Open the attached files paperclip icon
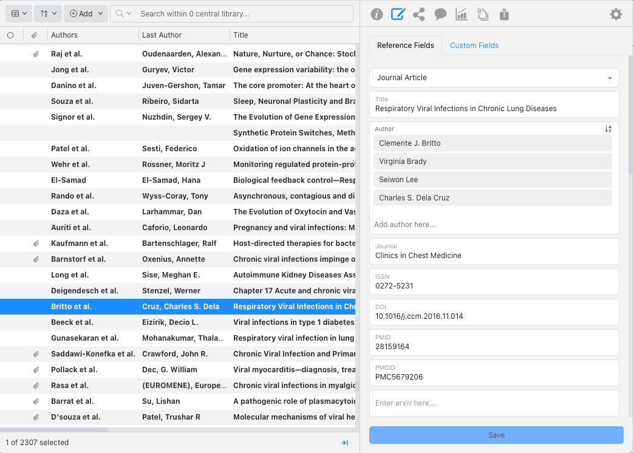Screen dimensions: 634x453 pos(483,15)
